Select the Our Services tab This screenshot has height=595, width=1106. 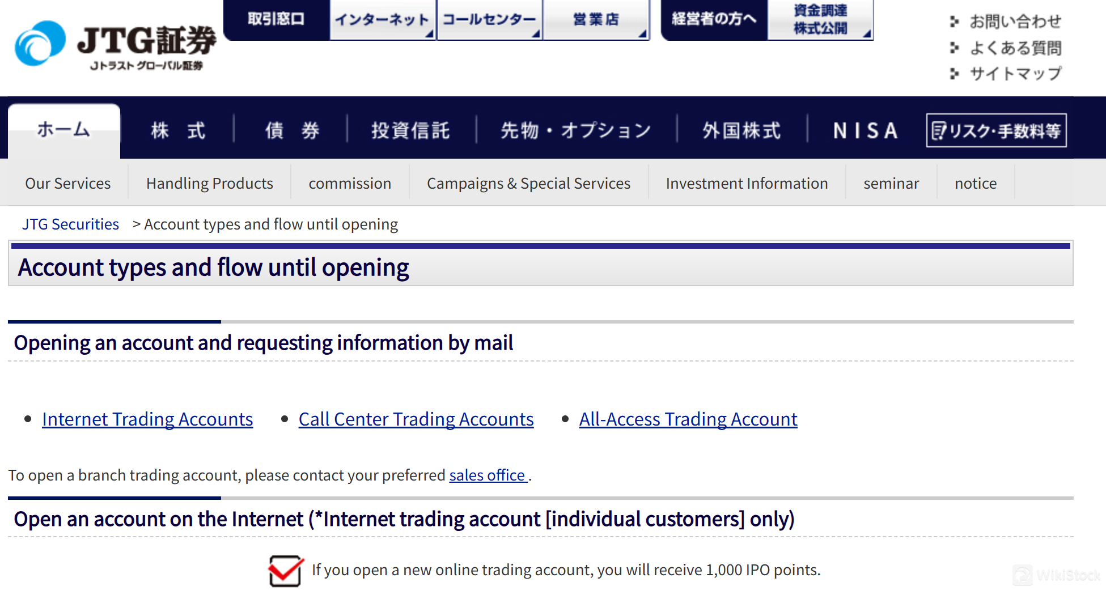pyautogui.click(x=67, y=183)
